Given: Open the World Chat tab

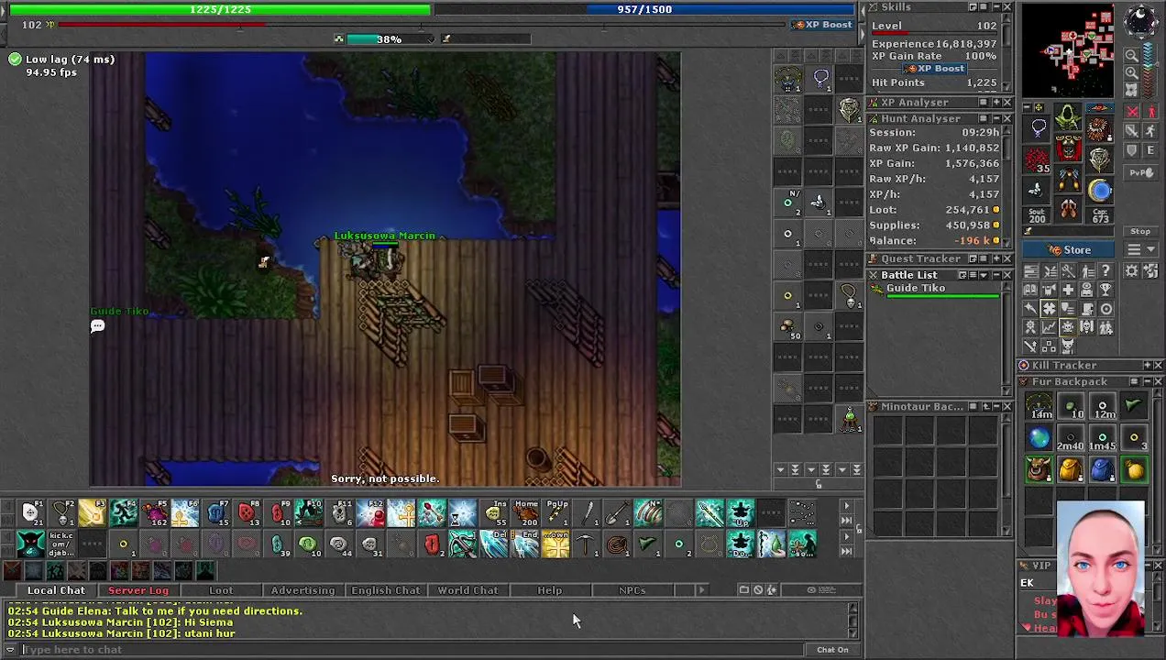Looking at the screenshot, I should point(467,590).
